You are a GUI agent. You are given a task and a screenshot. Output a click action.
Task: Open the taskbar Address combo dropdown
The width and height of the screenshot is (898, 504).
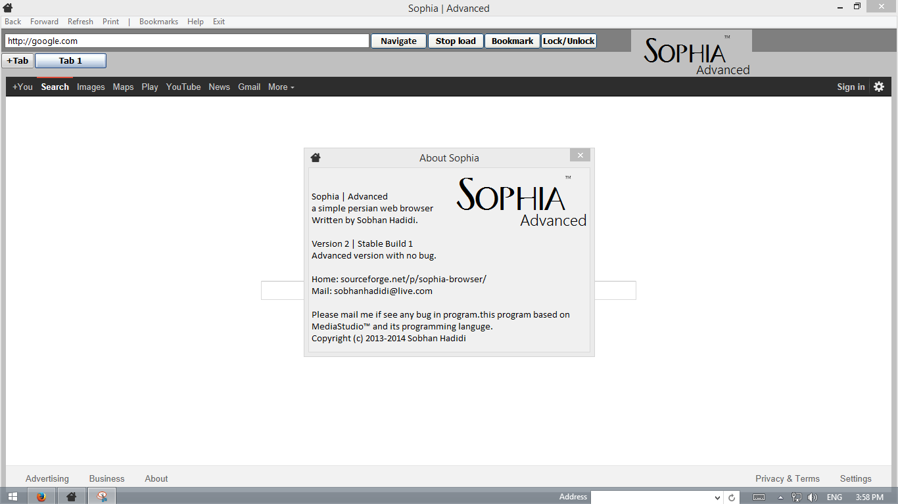(717, 497)
